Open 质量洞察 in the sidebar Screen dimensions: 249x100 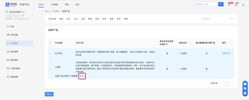(19, 77)
